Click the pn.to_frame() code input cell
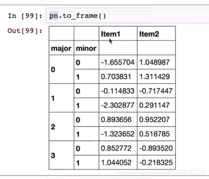The height and width of the screenshot is (179, 209). click(128, 16)
